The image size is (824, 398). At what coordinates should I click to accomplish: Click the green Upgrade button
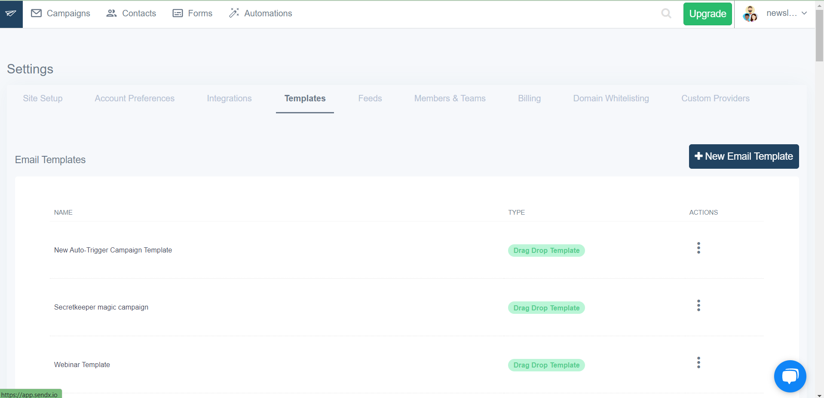[x=708, y=14]
